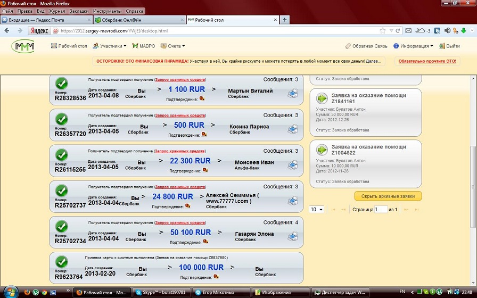
Task: Click green arrow icon of request Z1841161
Action: [x=322, y=98]
